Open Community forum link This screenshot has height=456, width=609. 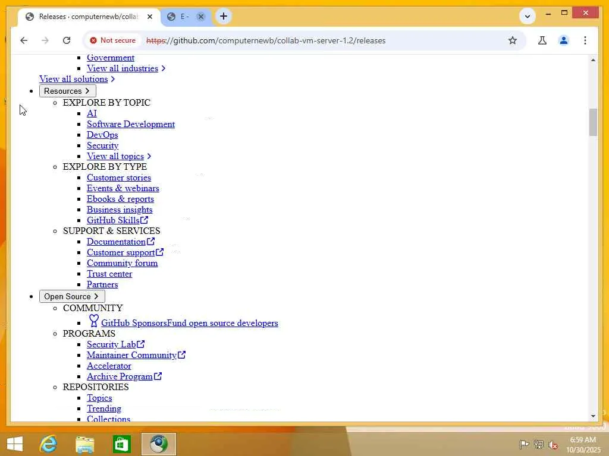pos(122,263)
